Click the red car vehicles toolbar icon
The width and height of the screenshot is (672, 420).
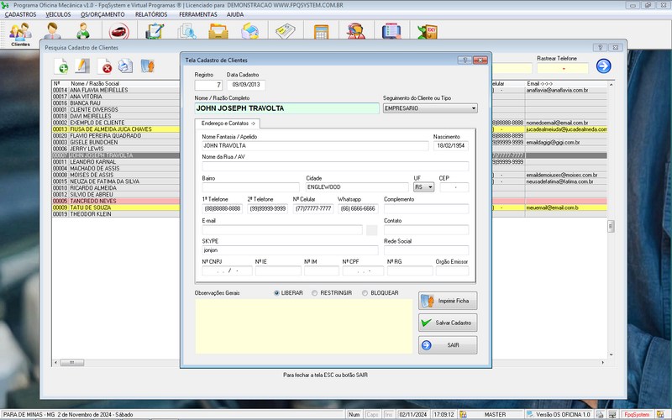[x=118, y=33]
